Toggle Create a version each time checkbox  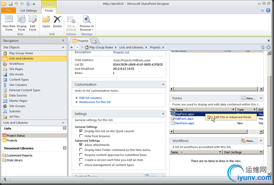coord(81,160)
